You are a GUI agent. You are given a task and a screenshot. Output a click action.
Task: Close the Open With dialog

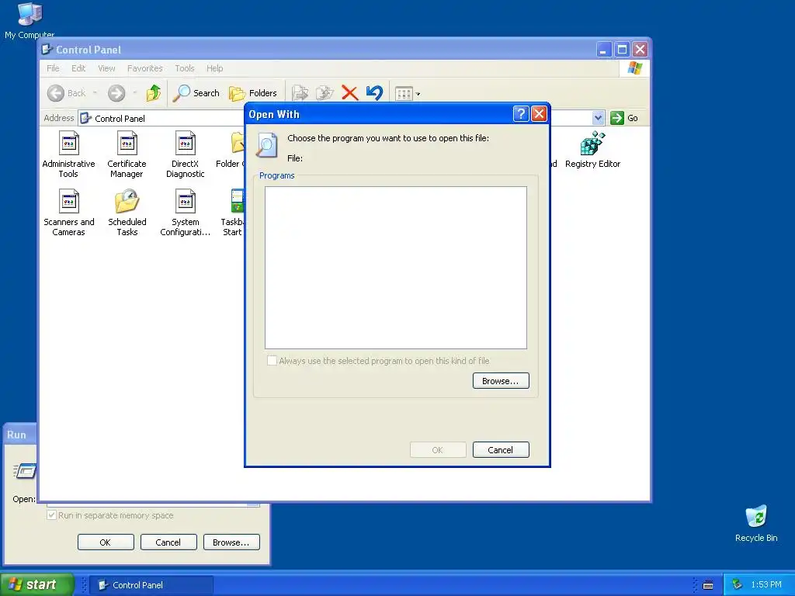coord(539,114)
